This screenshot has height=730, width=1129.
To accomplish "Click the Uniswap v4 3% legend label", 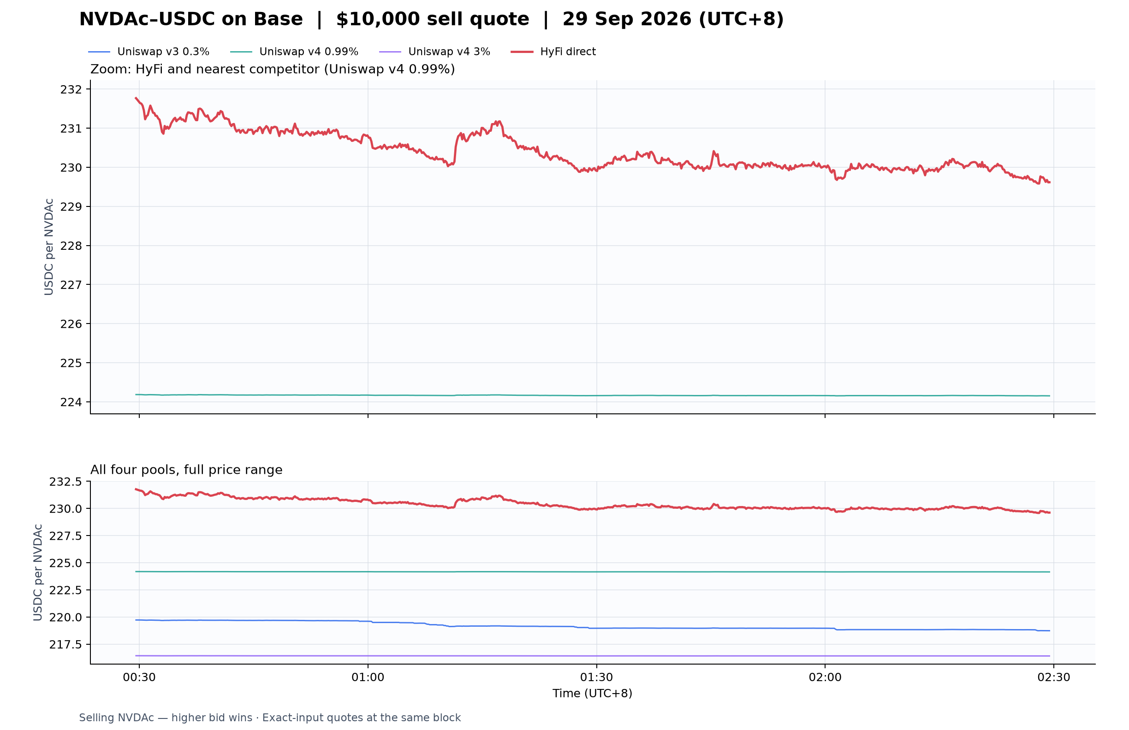I will pyautogui.click(x=449, y=52).
